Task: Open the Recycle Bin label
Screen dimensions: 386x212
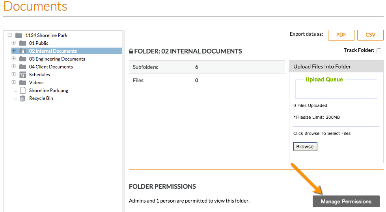Action: pos(41,98)
